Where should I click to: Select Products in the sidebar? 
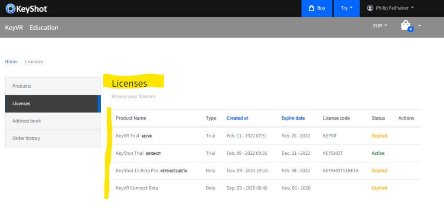[53, 86]
